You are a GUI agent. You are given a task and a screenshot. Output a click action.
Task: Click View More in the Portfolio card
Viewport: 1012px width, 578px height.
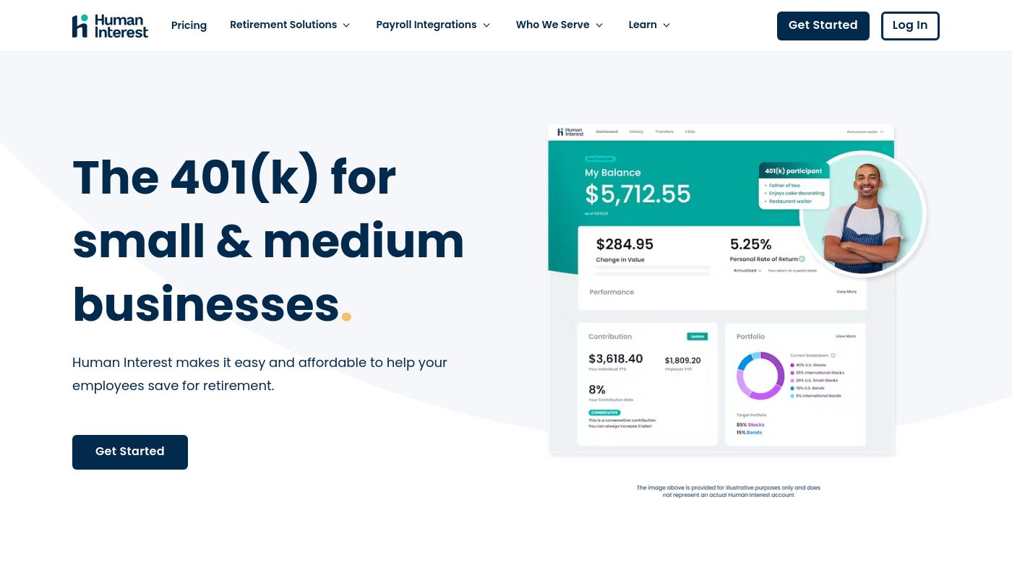(846, 336)
